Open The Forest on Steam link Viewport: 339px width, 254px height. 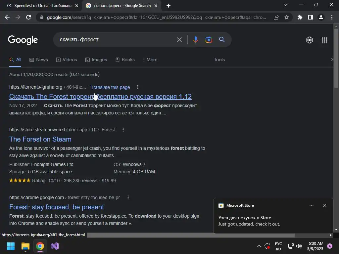tap(40, 139)
